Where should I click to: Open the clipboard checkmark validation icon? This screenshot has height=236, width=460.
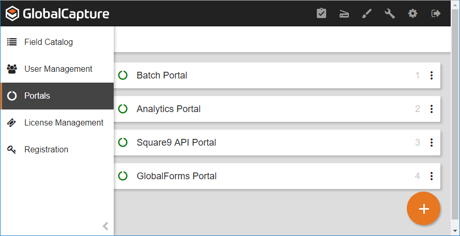pyautogui.click(x=321, y=13)
